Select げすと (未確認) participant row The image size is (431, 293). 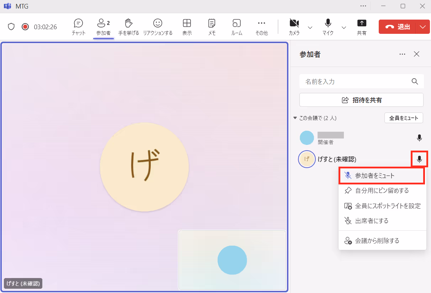coord(361,159)
